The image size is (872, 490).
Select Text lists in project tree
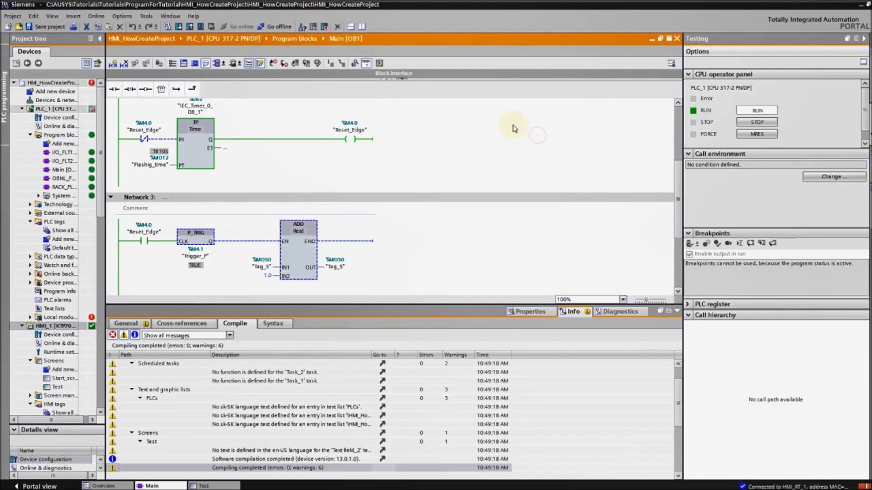(54, 308)
